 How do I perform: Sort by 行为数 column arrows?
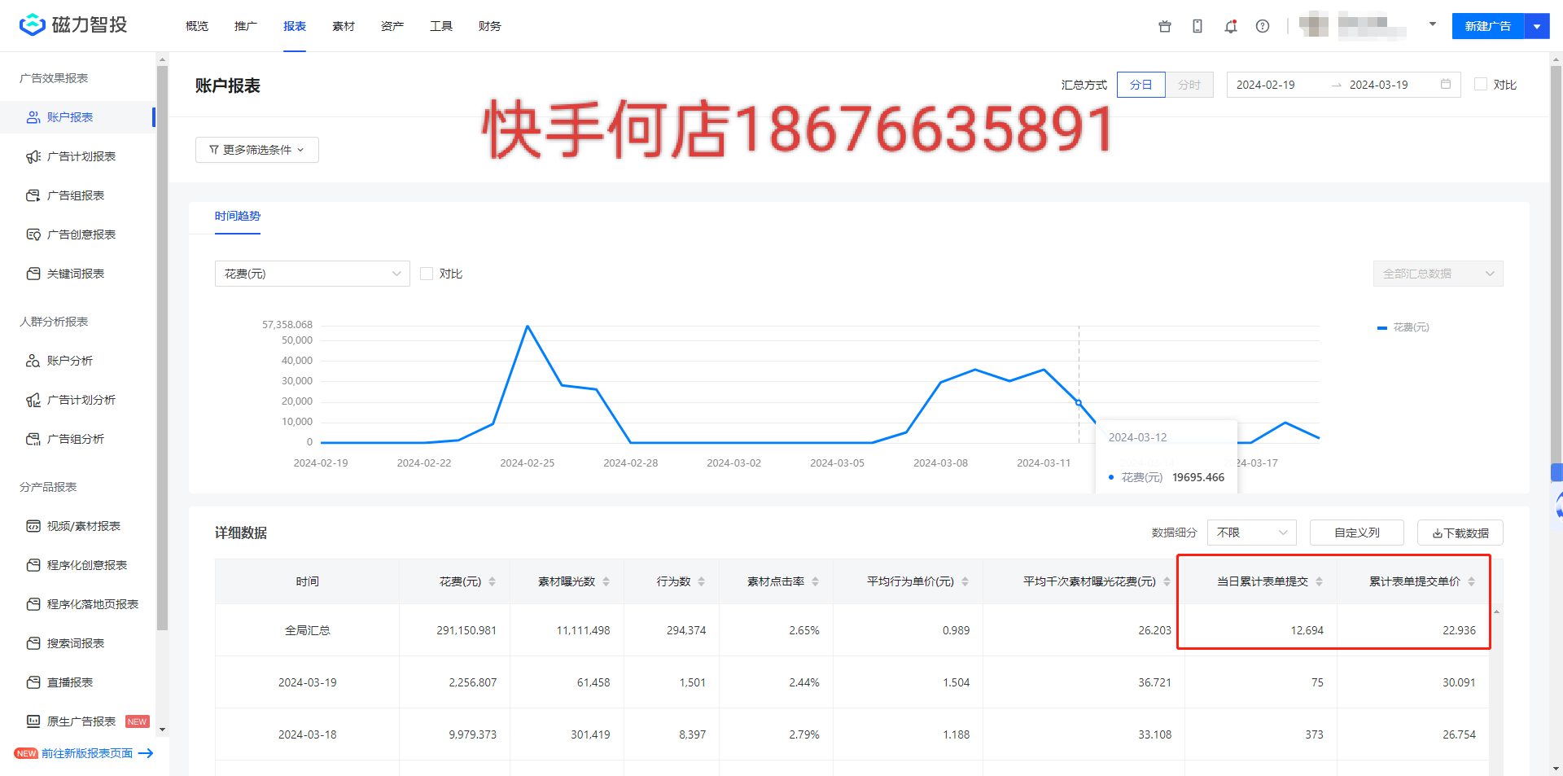tap(701, 581)
